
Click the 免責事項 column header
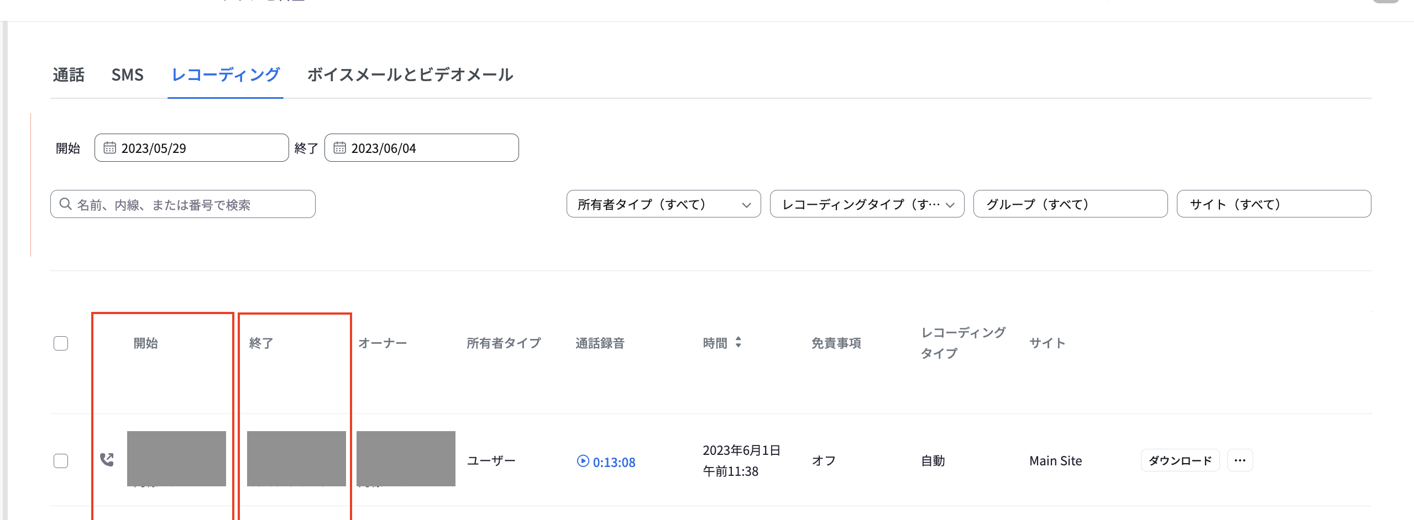836,343
